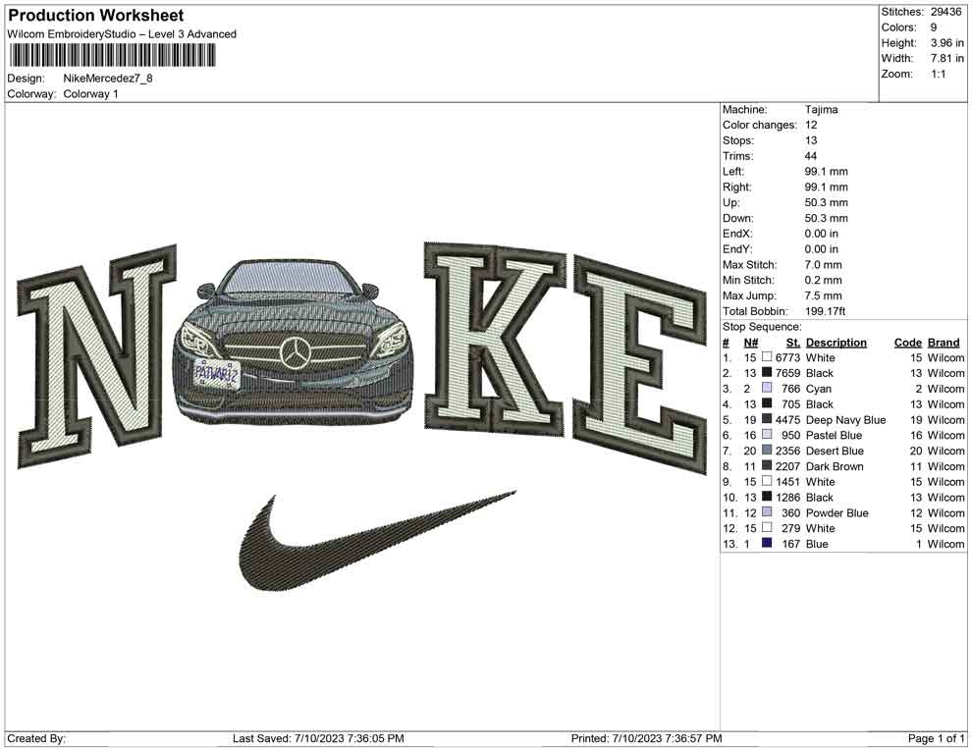Click the "Powder Blue" description text
The image size is (972, 748).
[x=837, y=512]
